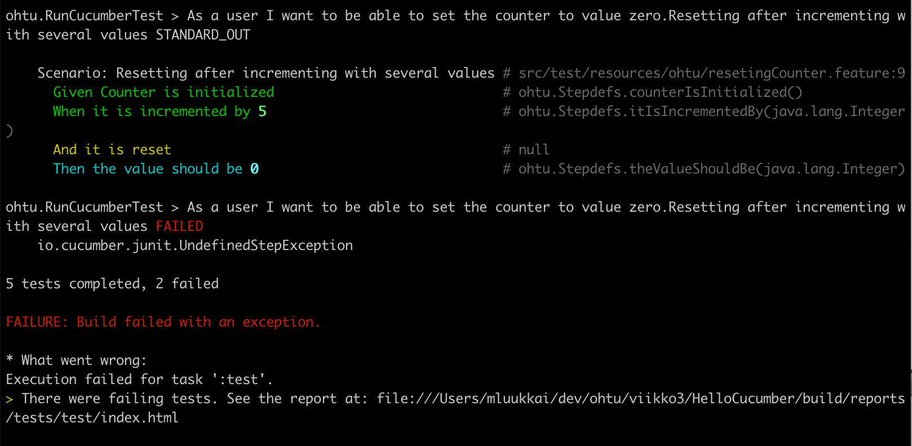
Task: Click the yellow 'And it is reset' step
Action: [x=112, y=150]
